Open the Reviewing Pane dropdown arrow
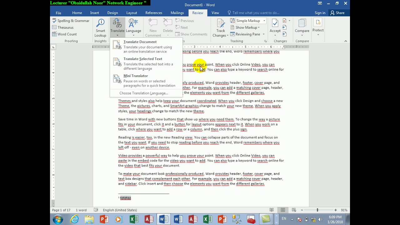 coord(264,34)
